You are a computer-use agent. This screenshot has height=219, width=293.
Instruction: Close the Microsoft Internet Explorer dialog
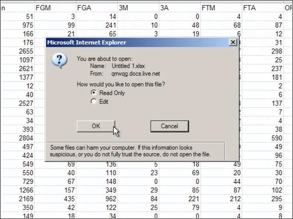[233, 42]
